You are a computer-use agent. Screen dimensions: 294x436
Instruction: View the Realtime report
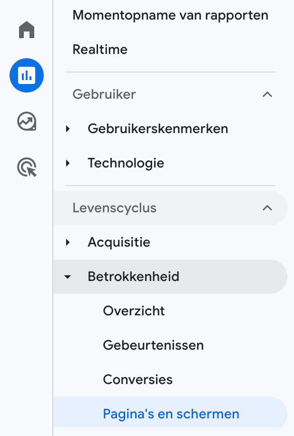pos(100,49)
